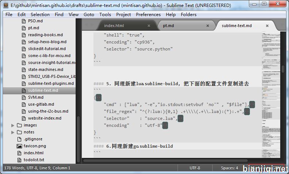Open the Help menu
The height and width of the screenshot is (174, 289).
(x=171, y=14)
